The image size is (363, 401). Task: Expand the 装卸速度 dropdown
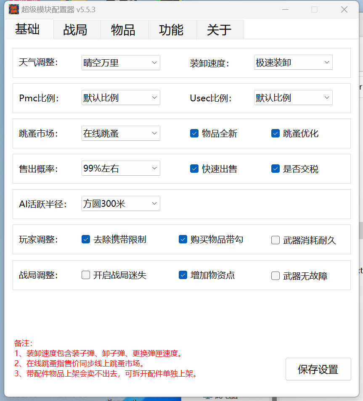[x=293, y=63]
